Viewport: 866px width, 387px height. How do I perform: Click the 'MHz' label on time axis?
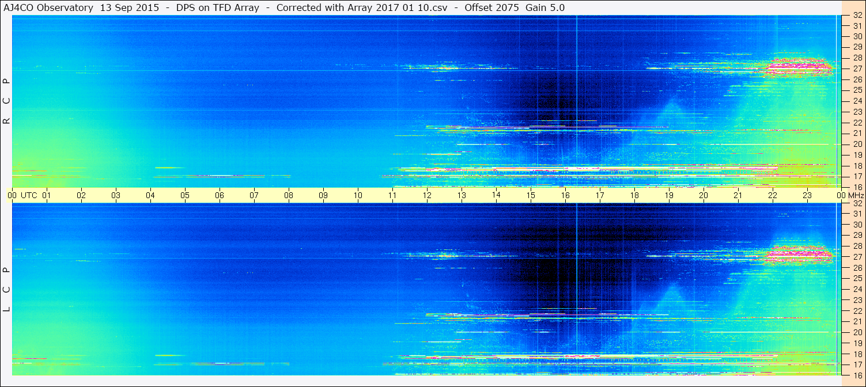(x=856, y=195)
